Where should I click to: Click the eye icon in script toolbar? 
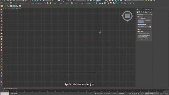[130, 3]
